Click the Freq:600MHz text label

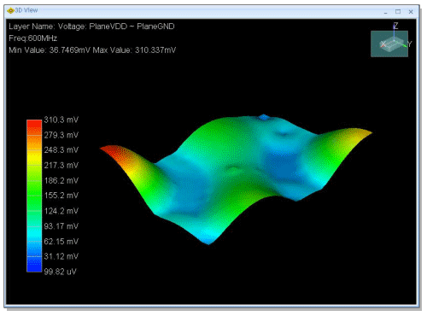(33, 38)
